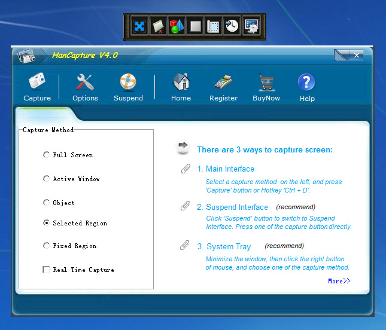The width and height of the screenshot is (386, 330).
Task: Click the monitor with gear icon in floating bar
Action: coord(251,26)
